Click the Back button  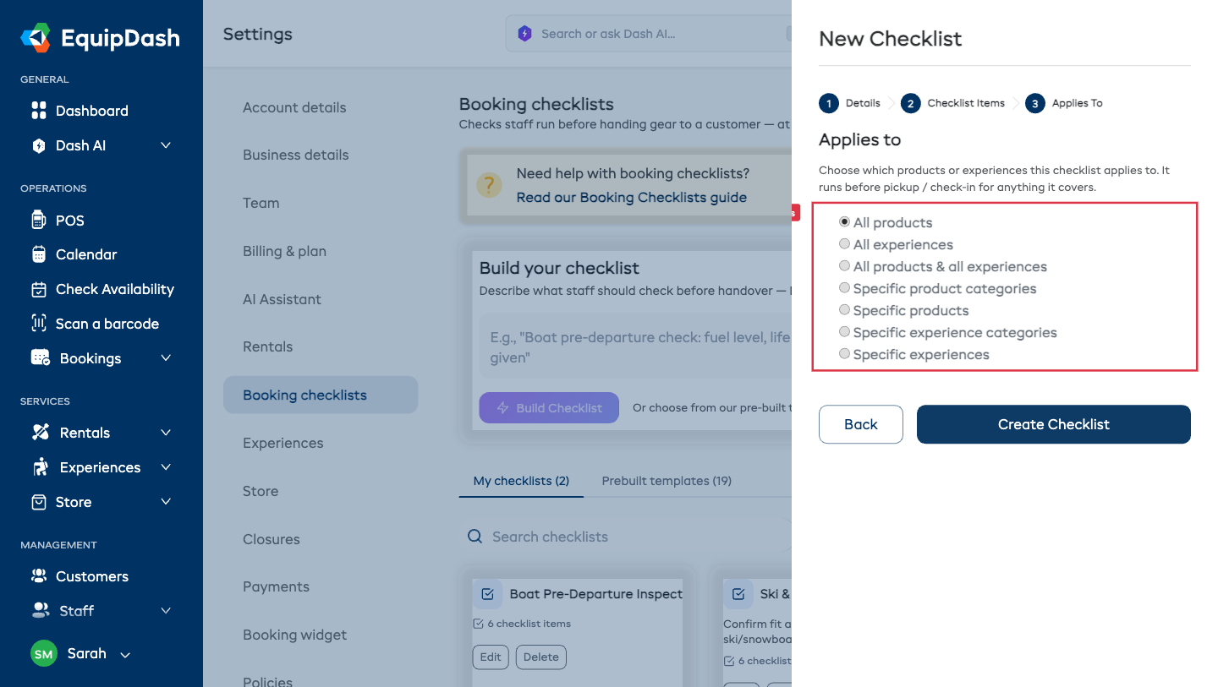click(x=861, y=424)
